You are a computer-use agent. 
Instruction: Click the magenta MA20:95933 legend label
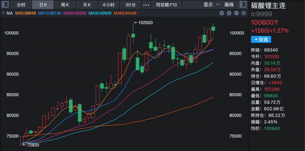pos(75,13)
